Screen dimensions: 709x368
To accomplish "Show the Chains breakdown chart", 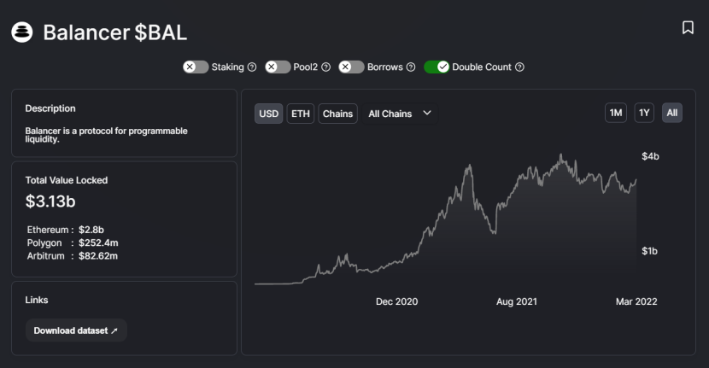I will [337, 114].
